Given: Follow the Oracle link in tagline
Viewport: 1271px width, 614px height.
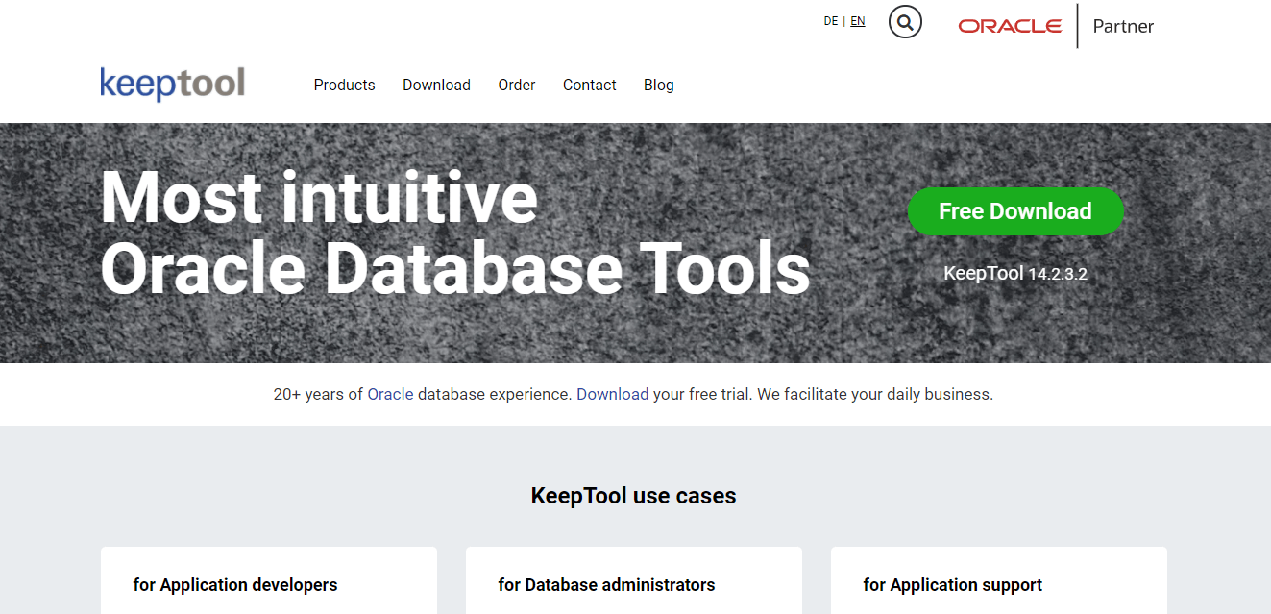Looking at the screenshot, I should point(390,394).
